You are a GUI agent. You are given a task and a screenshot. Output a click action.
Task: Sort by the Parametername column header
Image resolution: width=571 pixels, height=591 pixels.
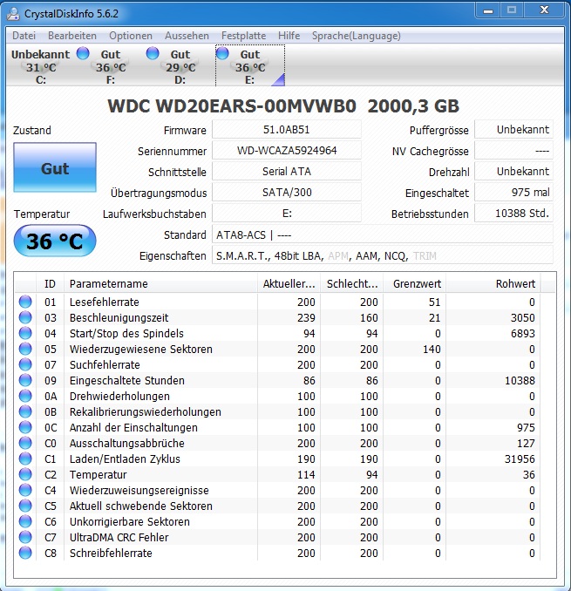[x=161, y=284]
